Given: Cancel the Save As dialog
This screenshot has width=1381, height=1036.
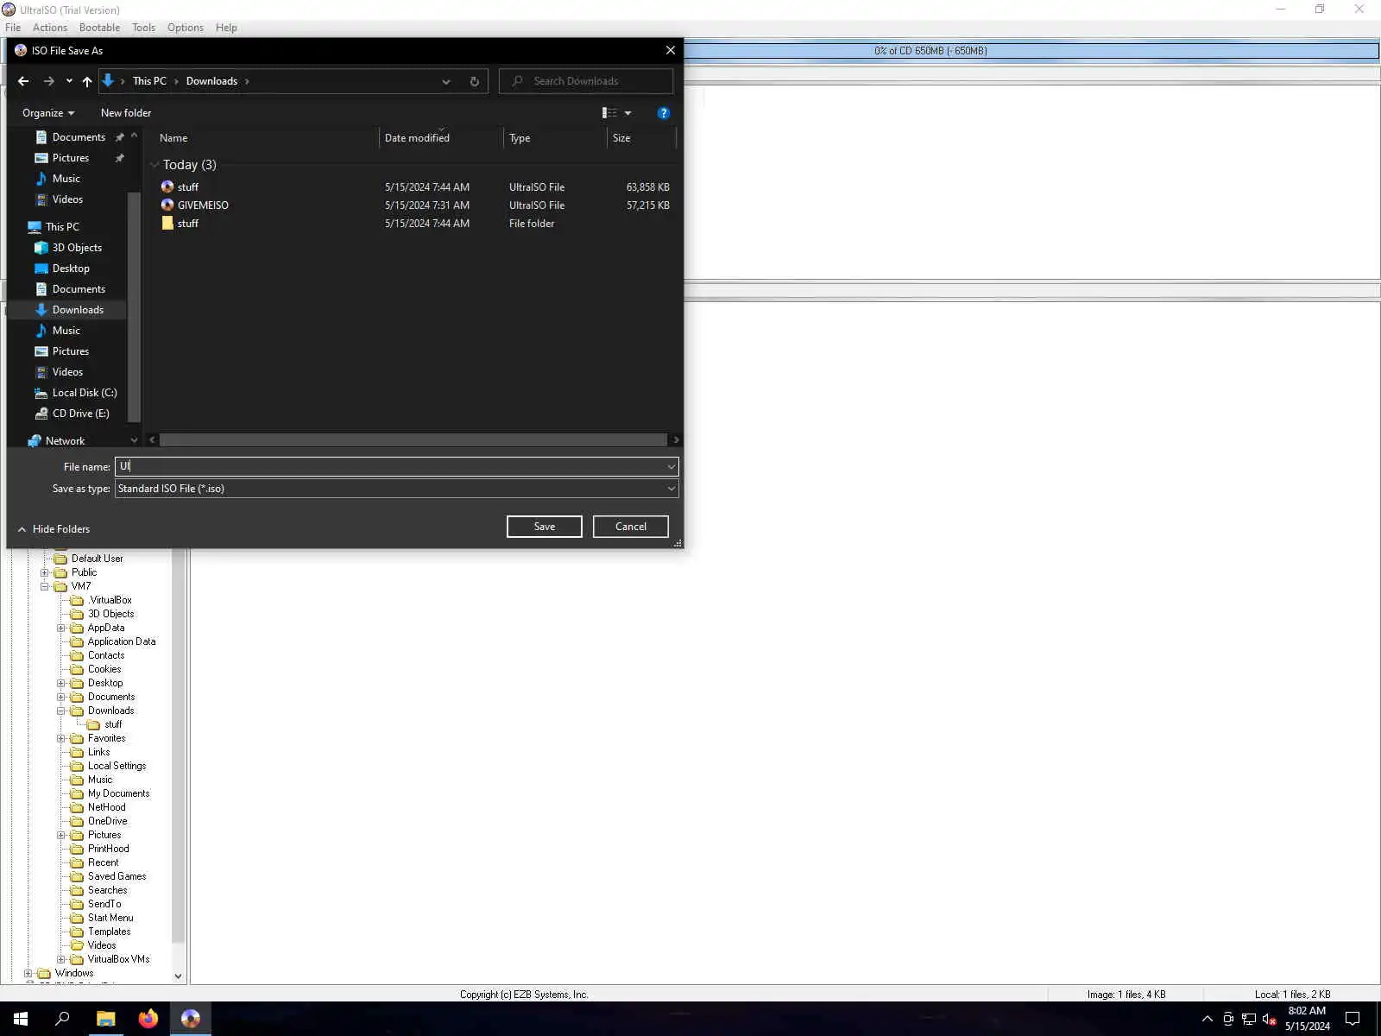Looking at the screenshot, I should pyautogui.click(x=631, y=527).
